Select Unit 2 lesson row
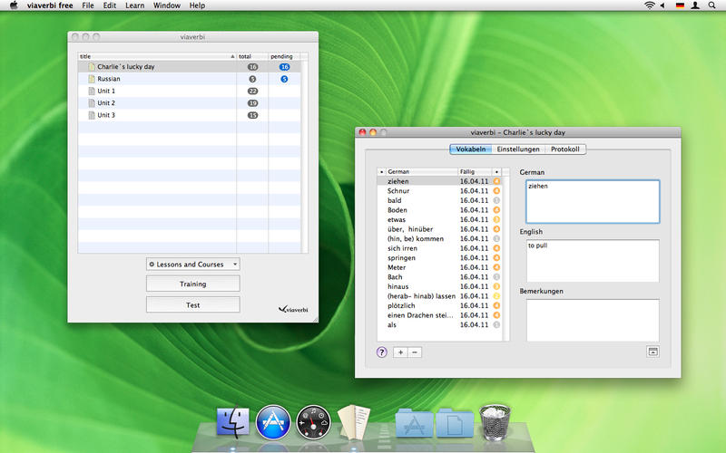 click(x=190, y=103)
